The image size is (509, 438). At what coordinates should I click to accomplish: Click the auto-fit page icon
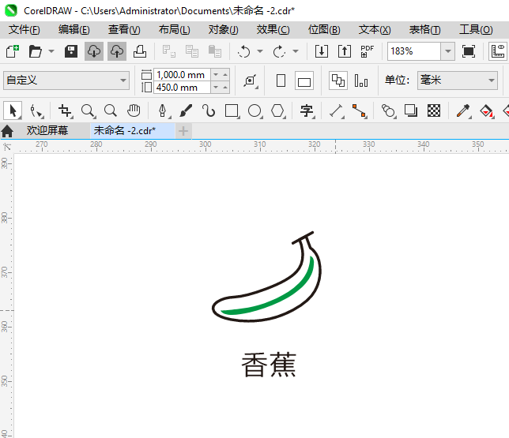click(x=251, y=80)
